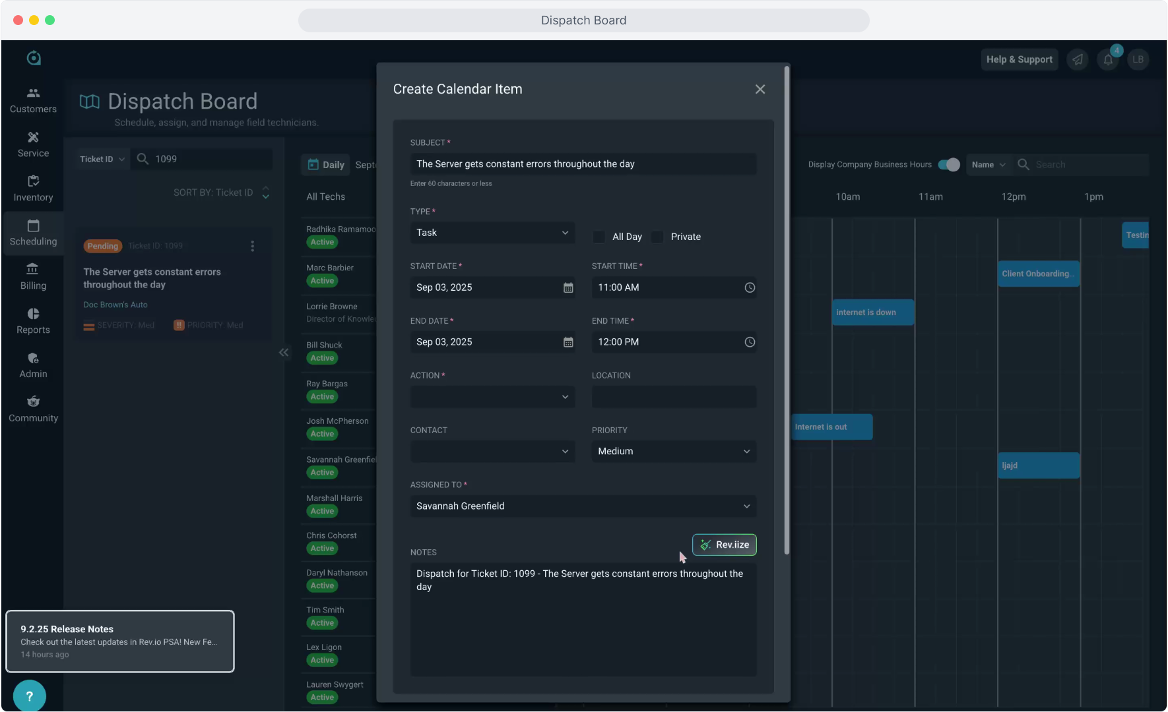Screen dimensions: 1168x712
Task: Open the Start Date calendar picker icon
Action: point(568,287)
